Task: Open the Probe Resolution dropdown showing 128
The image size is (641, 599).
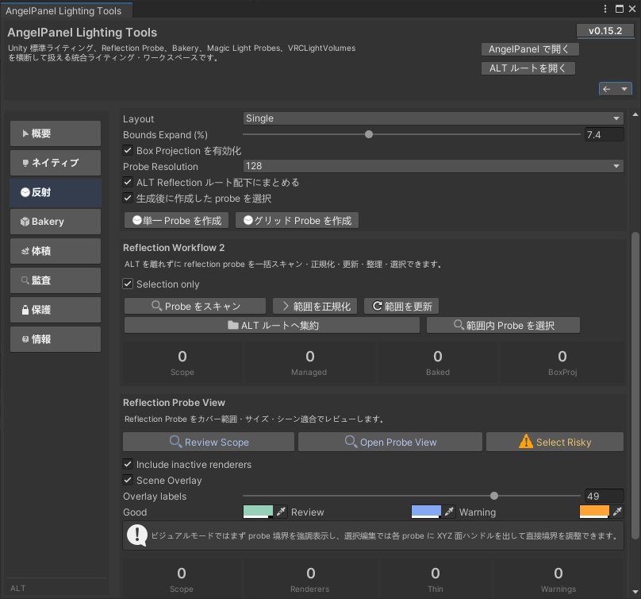Action: pos(432,167)
